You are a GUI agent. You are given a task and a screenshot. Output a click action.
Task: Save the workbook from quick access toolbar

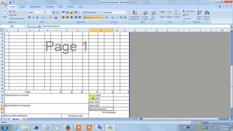[x=10, y=2]
